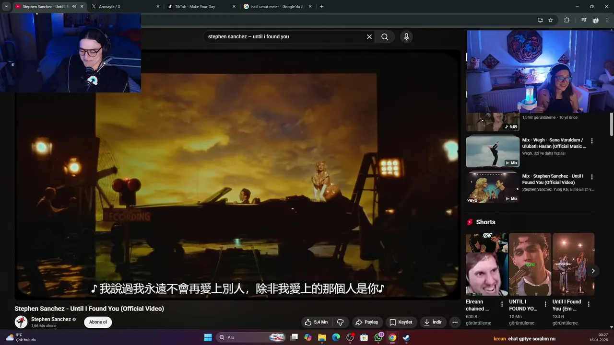Image resolution: width=614 pixels, height=345 pixels.
Task: Open Windows Start menu
Action: click(x=208, y=337)
